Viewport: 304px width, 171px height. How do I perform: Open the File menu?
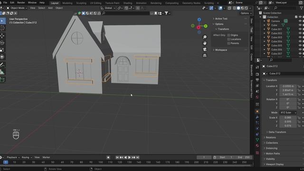[x=5, y=3]
